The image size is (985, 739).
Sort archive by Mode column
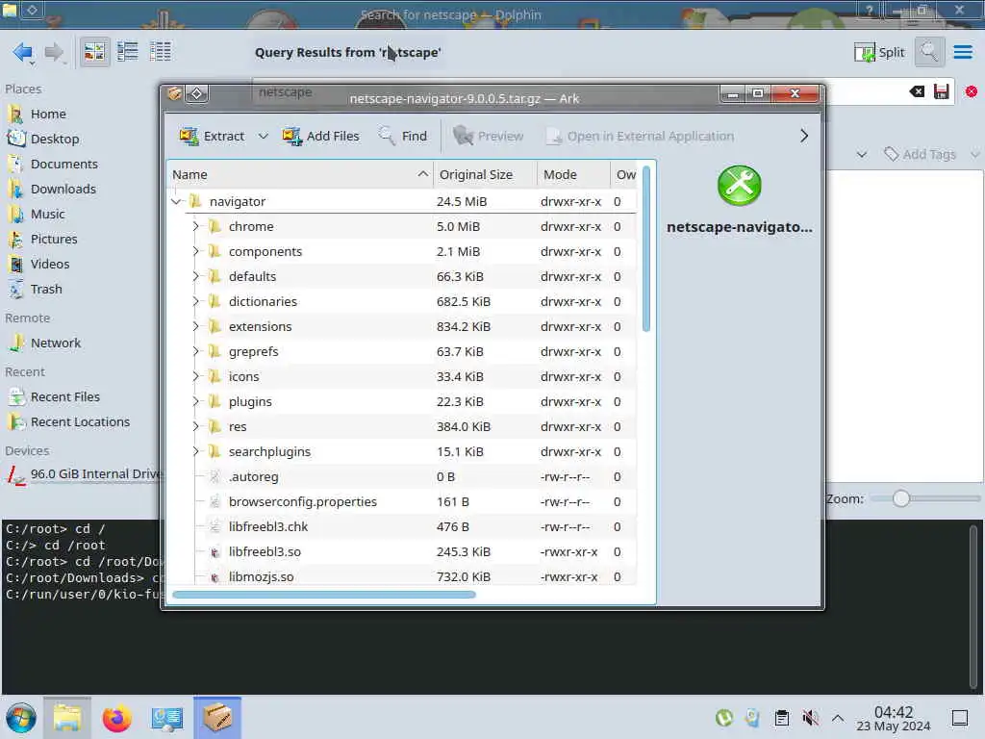coord(573,175)
